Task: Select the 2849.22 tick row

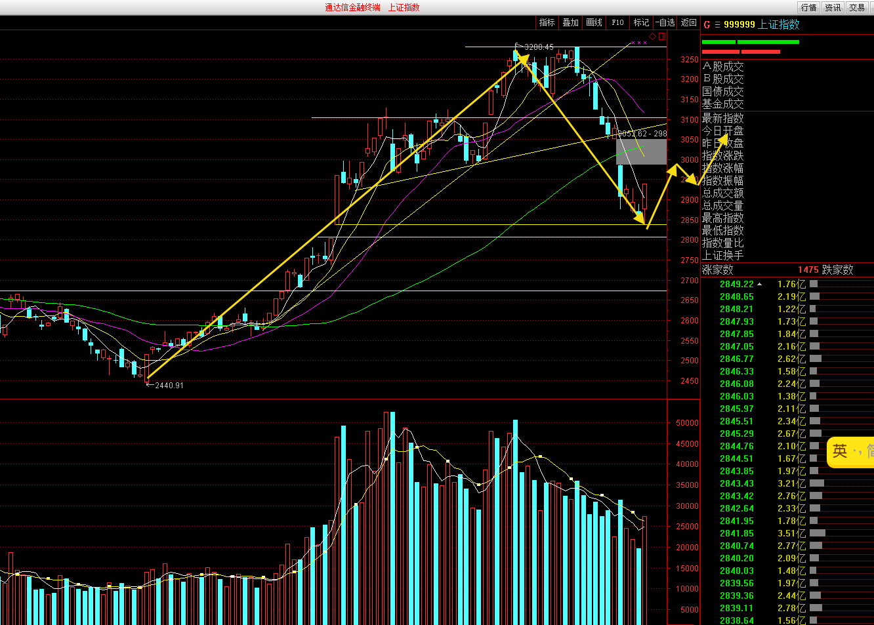Action: click(x=787, y=284)
